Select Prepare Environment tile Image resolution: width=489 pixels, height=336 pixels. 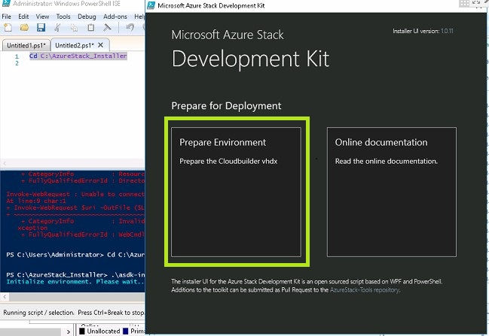coord(236,192)
